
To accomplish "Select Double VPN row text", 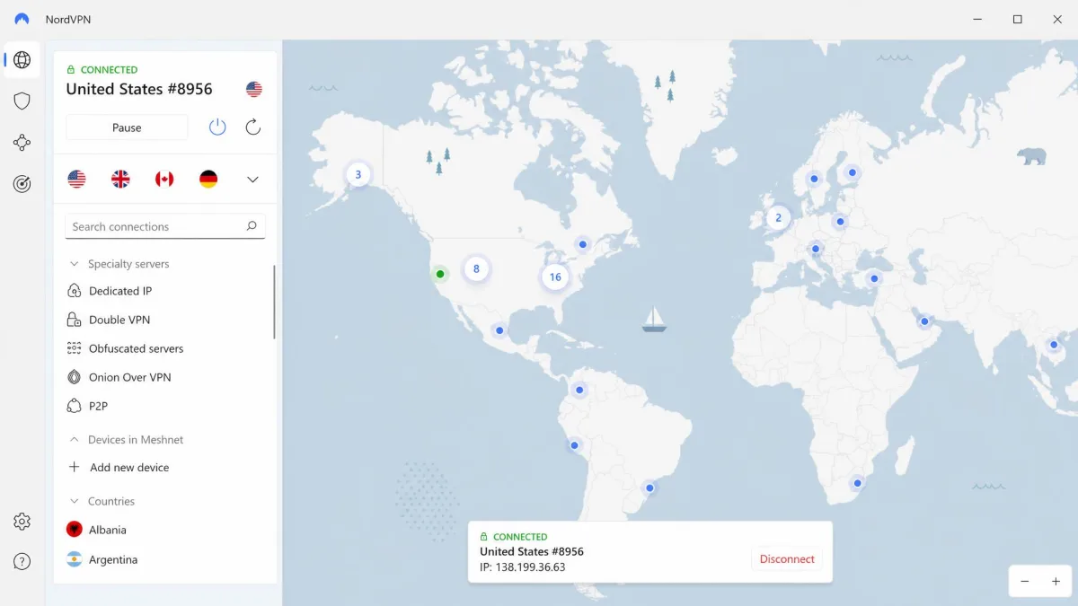I will [119, 320].
